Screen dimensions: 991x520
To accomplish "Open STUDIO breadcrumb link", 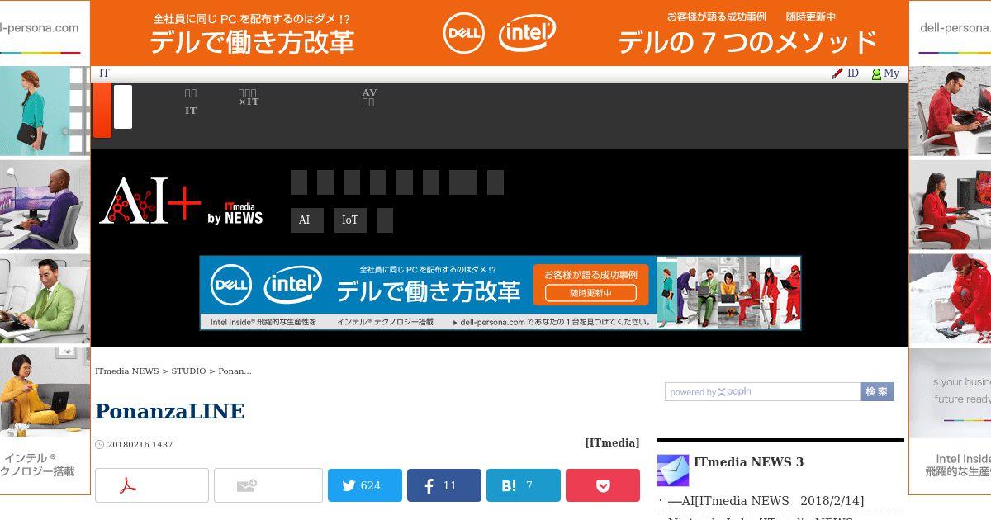I will tap(189, 371).
